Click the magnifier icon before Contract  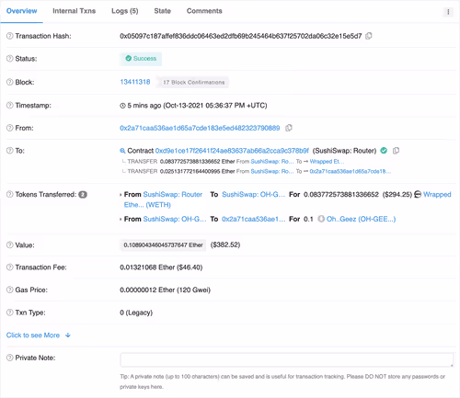(122, 151)
